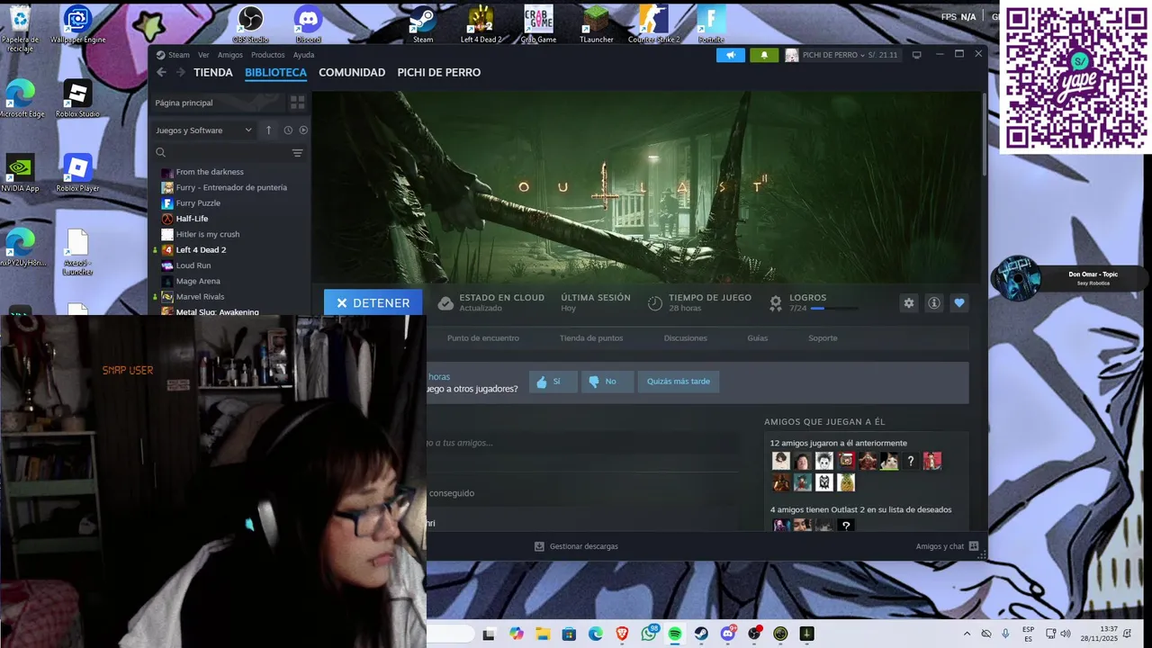
Task: Select Marvel Rivals in library list
Action: [x=200, y=297]
